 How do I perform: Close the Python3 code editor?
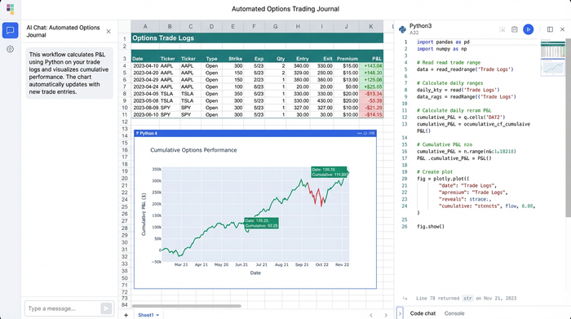(x=562, y=29)
